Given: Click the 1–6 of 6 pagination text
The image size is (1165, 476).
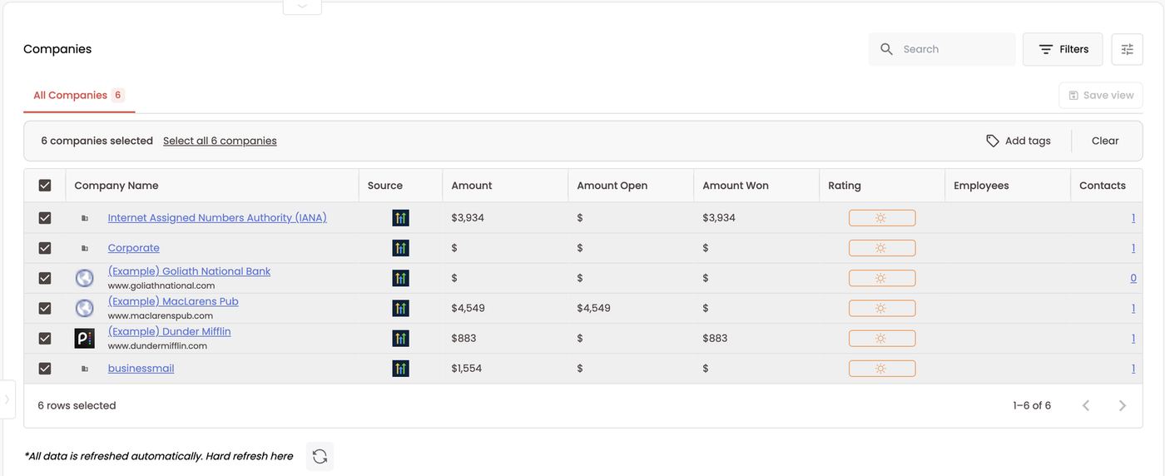Looking at the screenshot, I should 1032,405.
